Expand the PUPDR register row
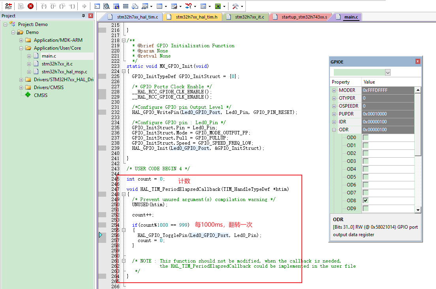The height and width of the screenshot is (289, 436). click(334, 114)
